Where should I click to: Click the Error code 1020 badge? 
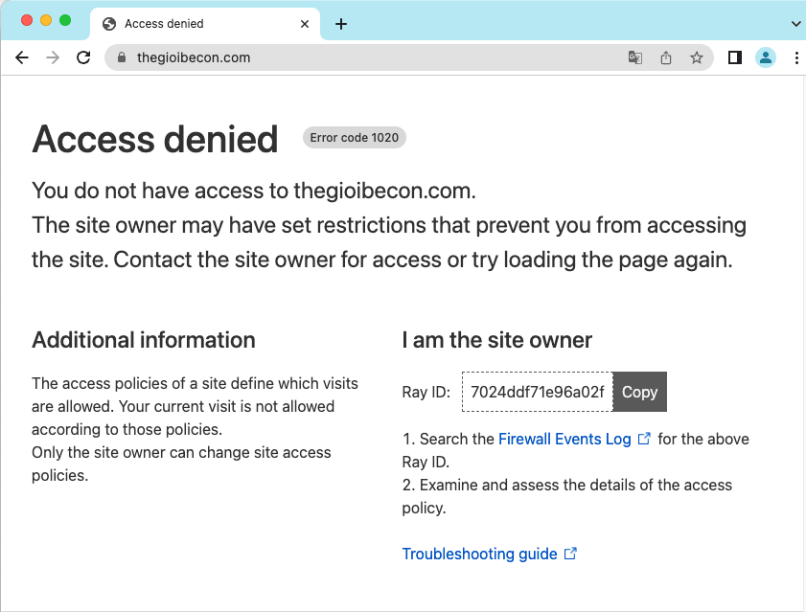[x=354, y=137]
